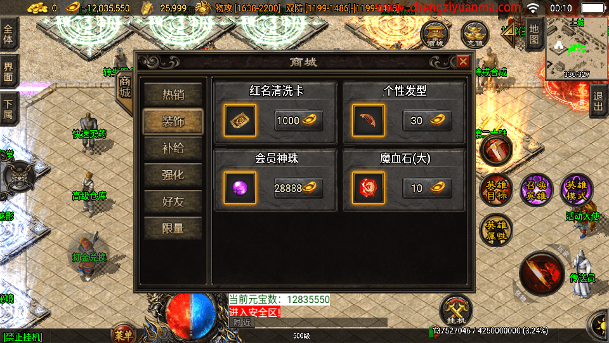Expand the 地图 map panel

pyautogui.click(x=534, y=35)
